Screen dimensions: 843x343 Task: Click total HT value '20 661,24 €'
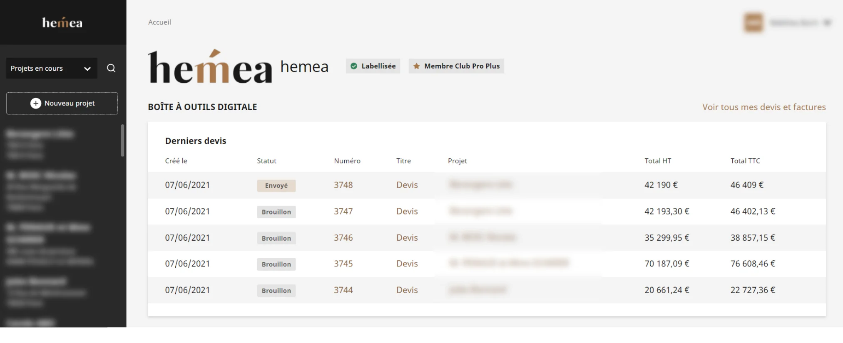[x=667, y=290]
